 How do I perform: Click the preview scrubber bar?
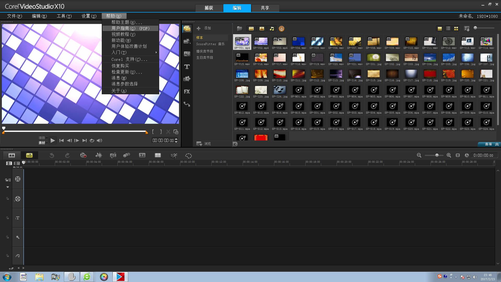pyautogui.click(x=75, y=131)
